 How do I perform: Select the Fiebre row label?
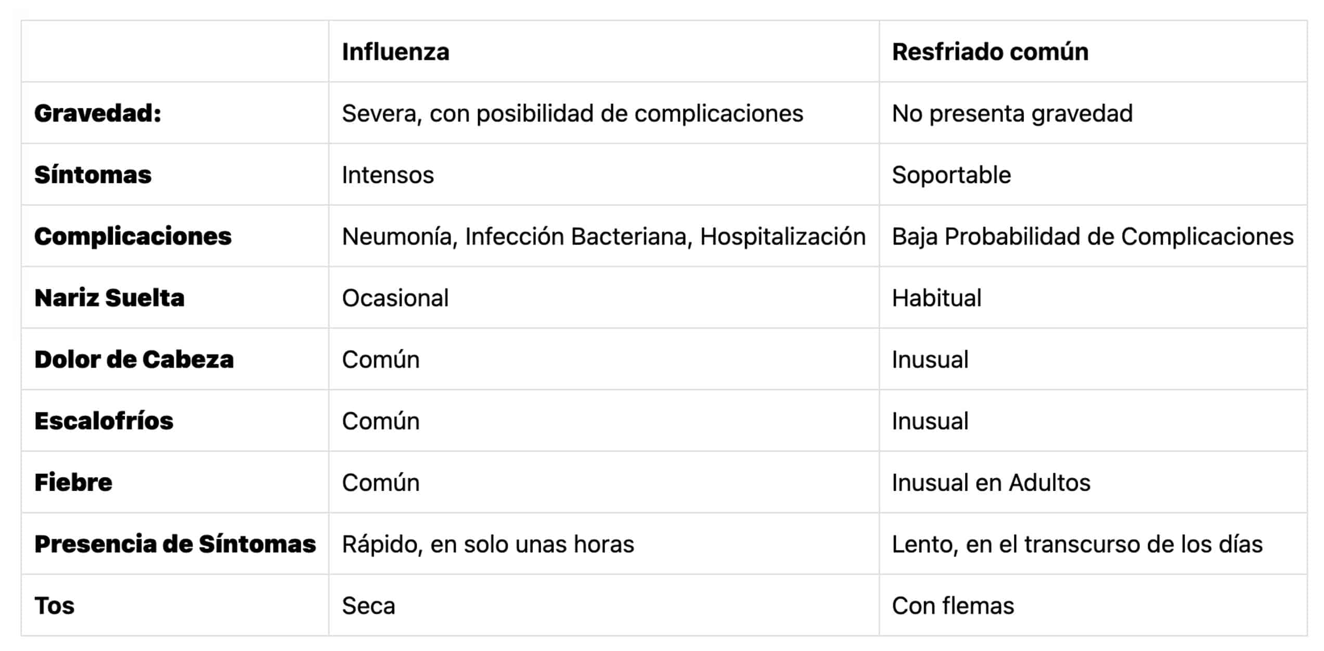tap(73, 483)
